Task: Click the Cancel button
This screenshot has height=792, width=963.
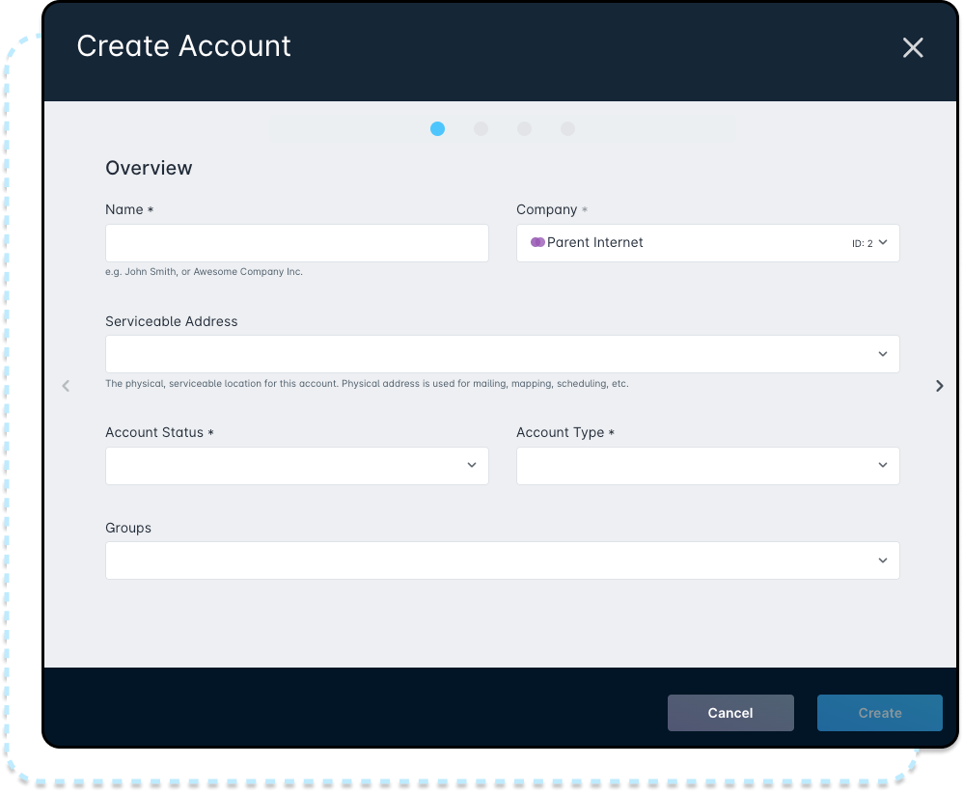Action: pyautogui.click(x=730, y=713)
